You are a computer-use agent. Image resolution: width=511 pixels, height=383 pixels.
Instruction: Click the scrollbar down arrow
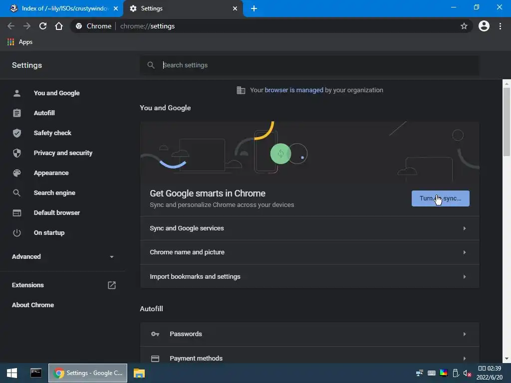pos(507,359)
